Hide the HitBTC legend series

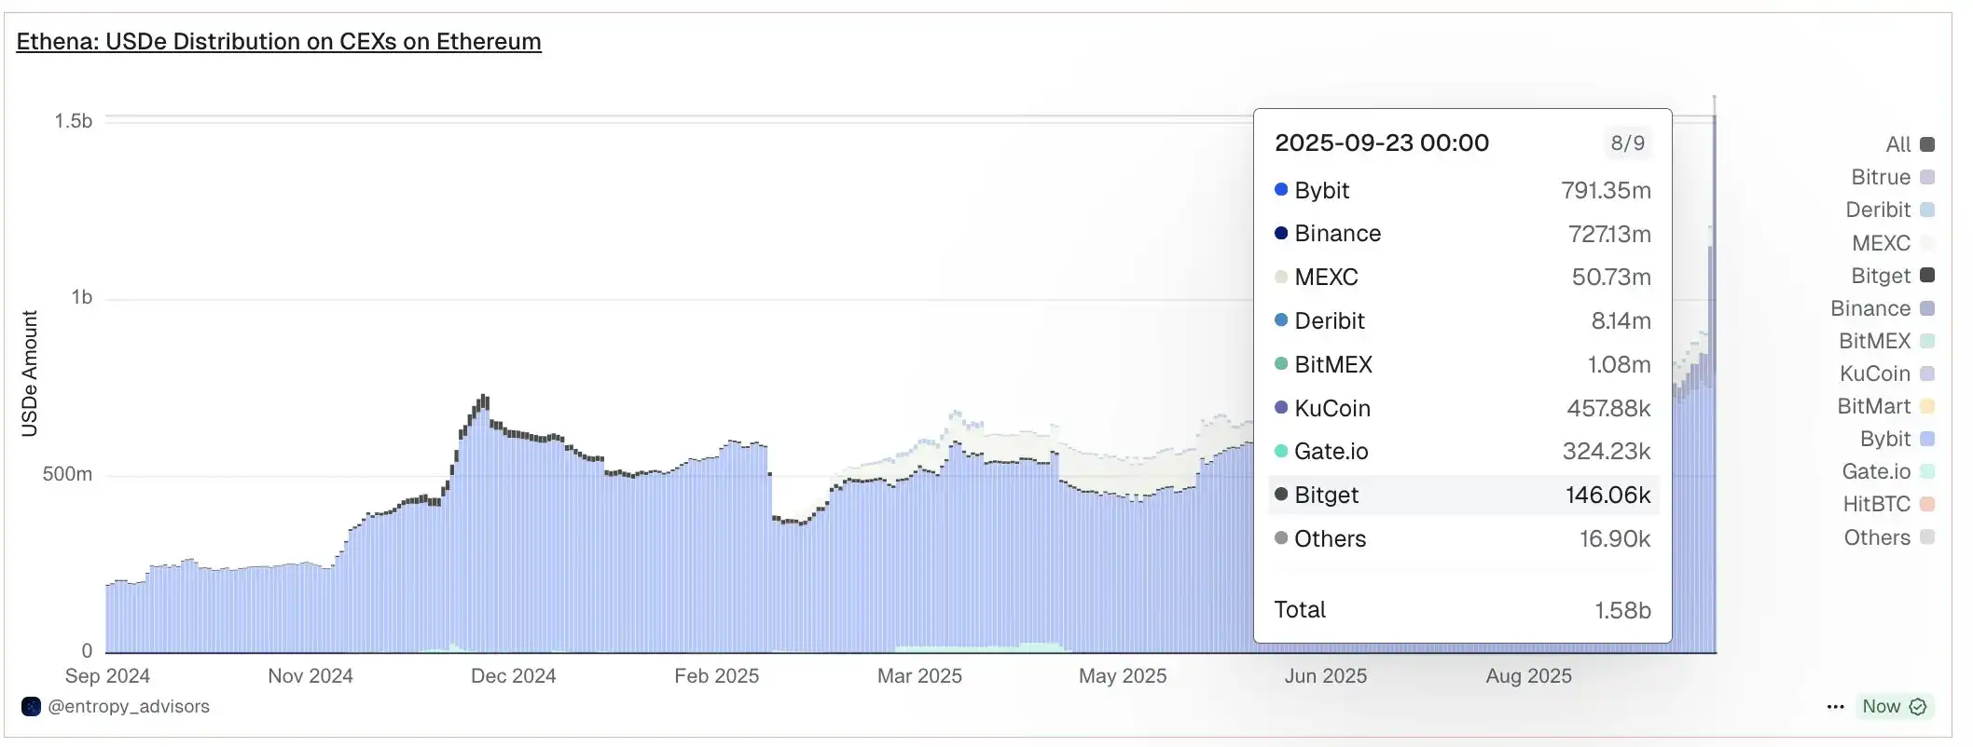[x=1888, y=504]
